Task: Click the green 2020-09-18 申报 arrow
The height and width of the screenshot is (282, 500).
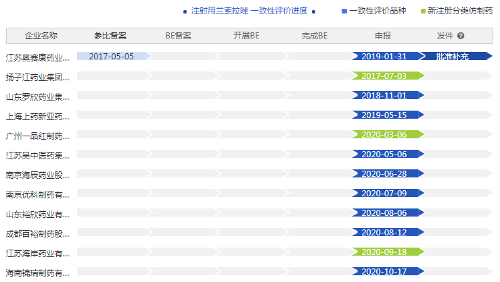Action: point(388,252)
